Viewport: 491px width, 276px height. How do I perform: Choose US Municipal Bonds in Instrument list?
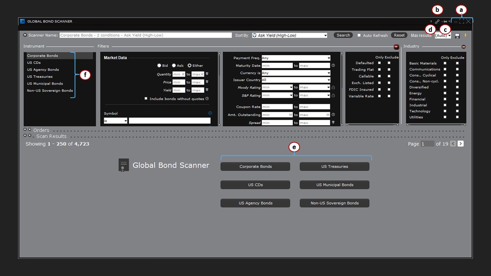[45, 84]
